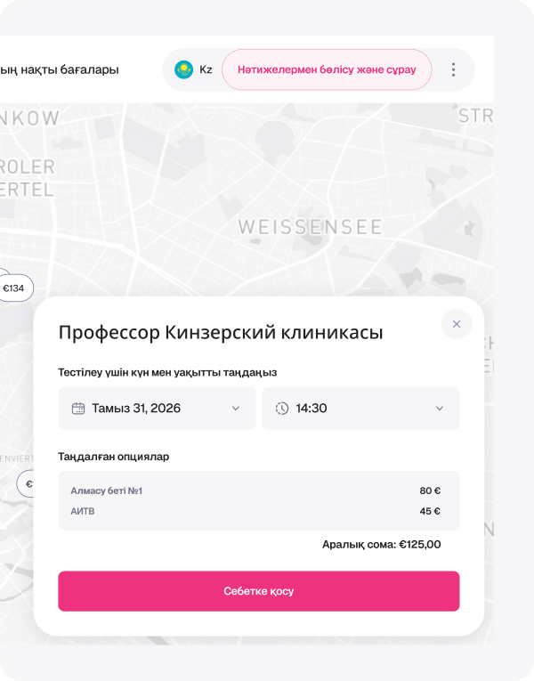Click the partially hidden price marker beside card
The width and height of the screenshot is (534, 681).
coord(27,484)
